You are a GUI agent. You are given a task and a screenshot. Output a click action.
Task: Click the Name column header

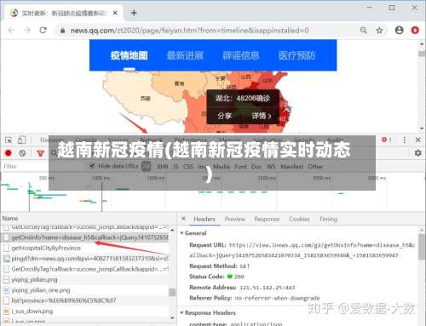coord(10,218)
